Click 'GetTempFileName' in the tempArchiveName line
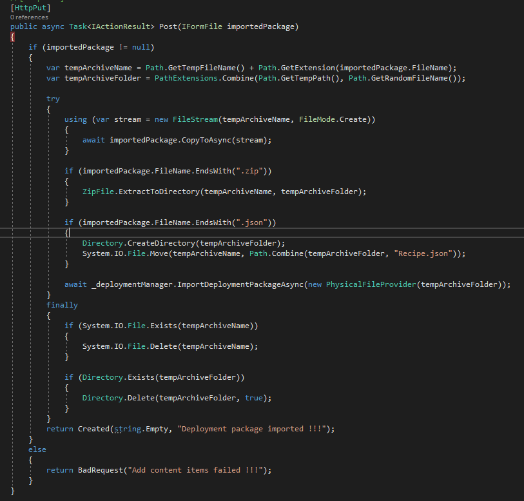This screenshot has height=501, width=524. [202, 68]
